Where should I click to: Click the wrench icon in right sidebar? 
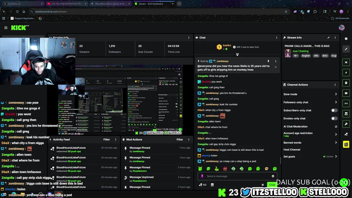point(346,124)
